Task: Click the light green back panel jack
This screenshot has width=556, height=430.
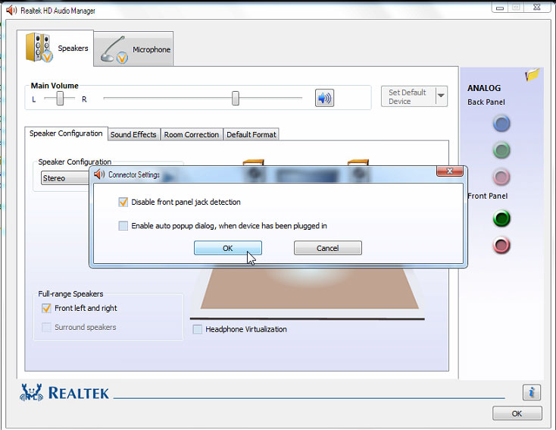Action: (501, 149)
